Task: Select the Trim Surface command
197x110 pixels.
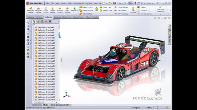Action: (x=120, y=11)
